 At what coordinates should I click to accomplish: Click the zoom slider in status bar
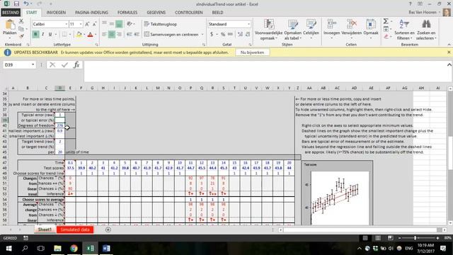418,238
